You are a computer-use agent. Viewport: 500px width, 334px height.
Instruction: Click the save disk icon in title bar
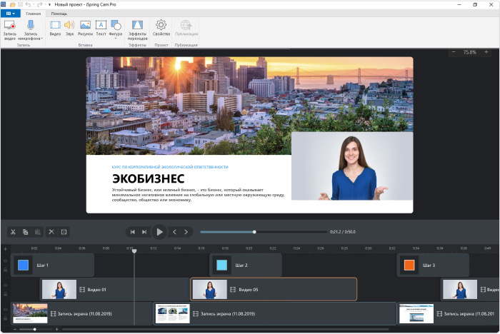coord(20,4)
